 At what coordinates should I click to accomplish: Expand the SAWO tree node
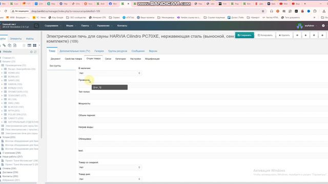coord(2,81)
